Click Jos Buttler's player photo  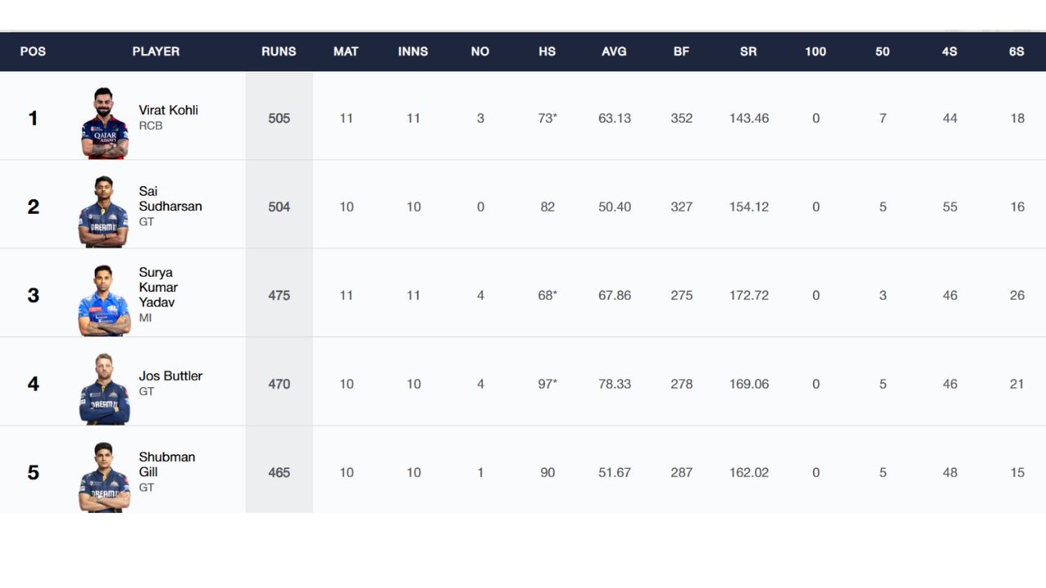[104, 389]
